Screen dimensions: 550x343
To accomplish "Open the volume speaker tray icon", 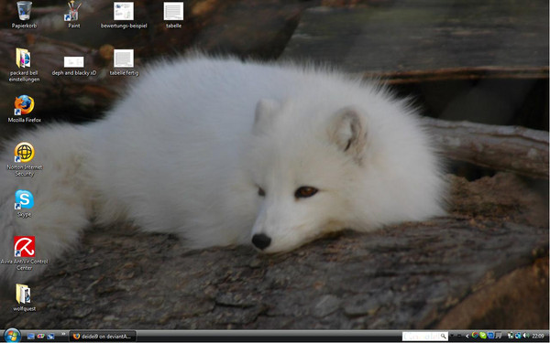I will coord(526,336).
